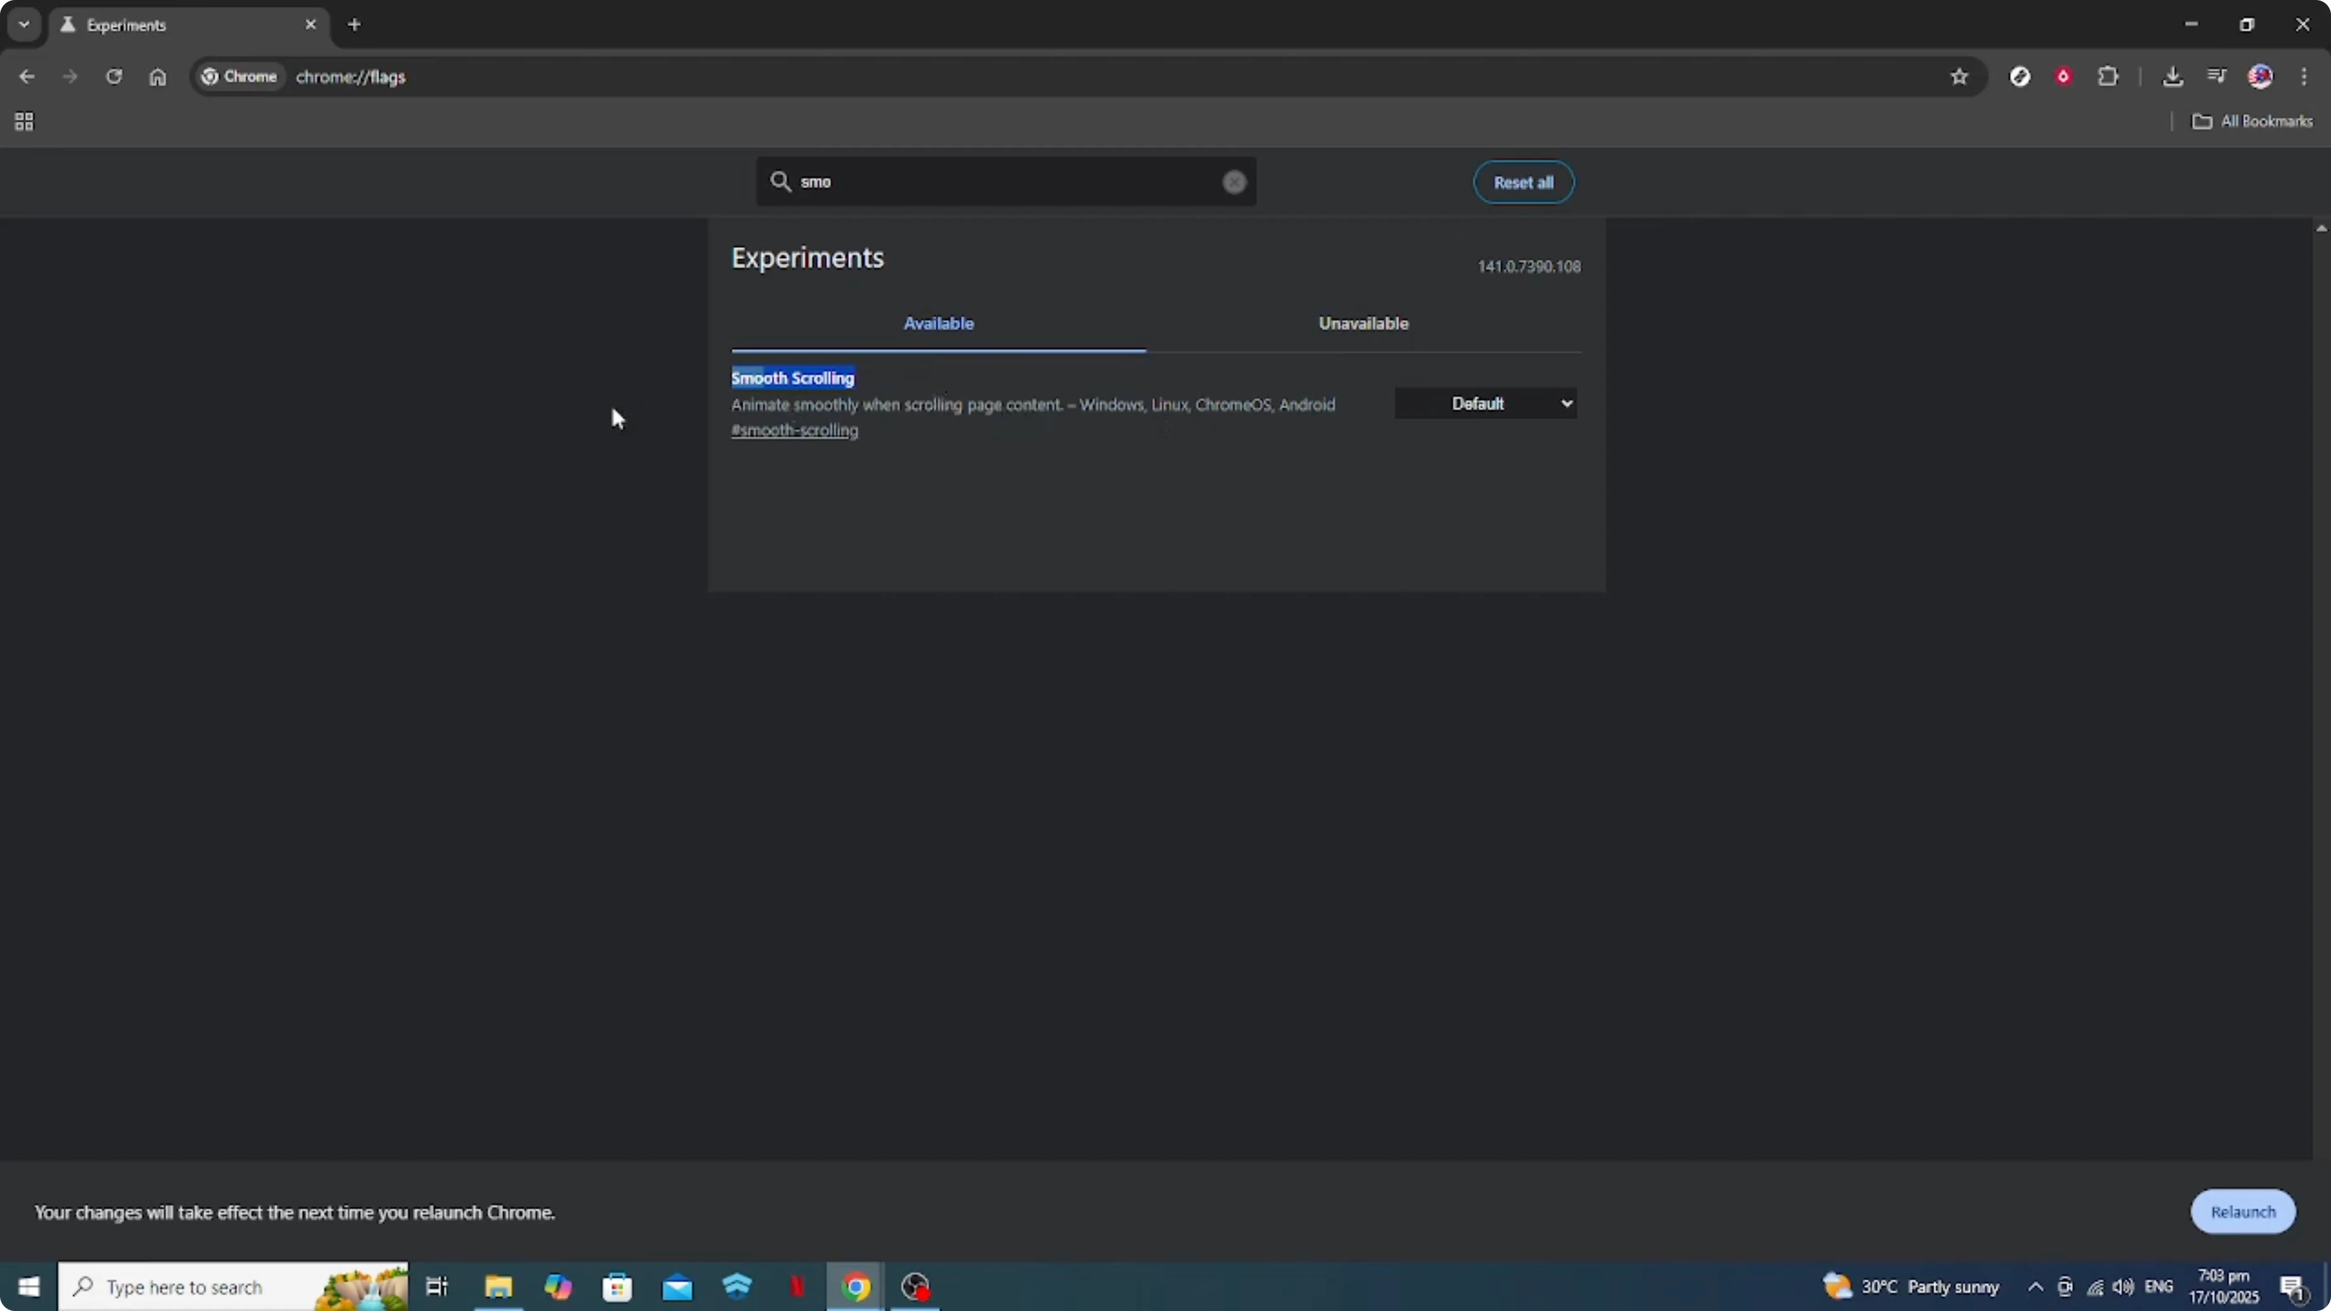Screen dimensions: 2331x1311
Task: Open the home page icon
Action: coord(158,76)
